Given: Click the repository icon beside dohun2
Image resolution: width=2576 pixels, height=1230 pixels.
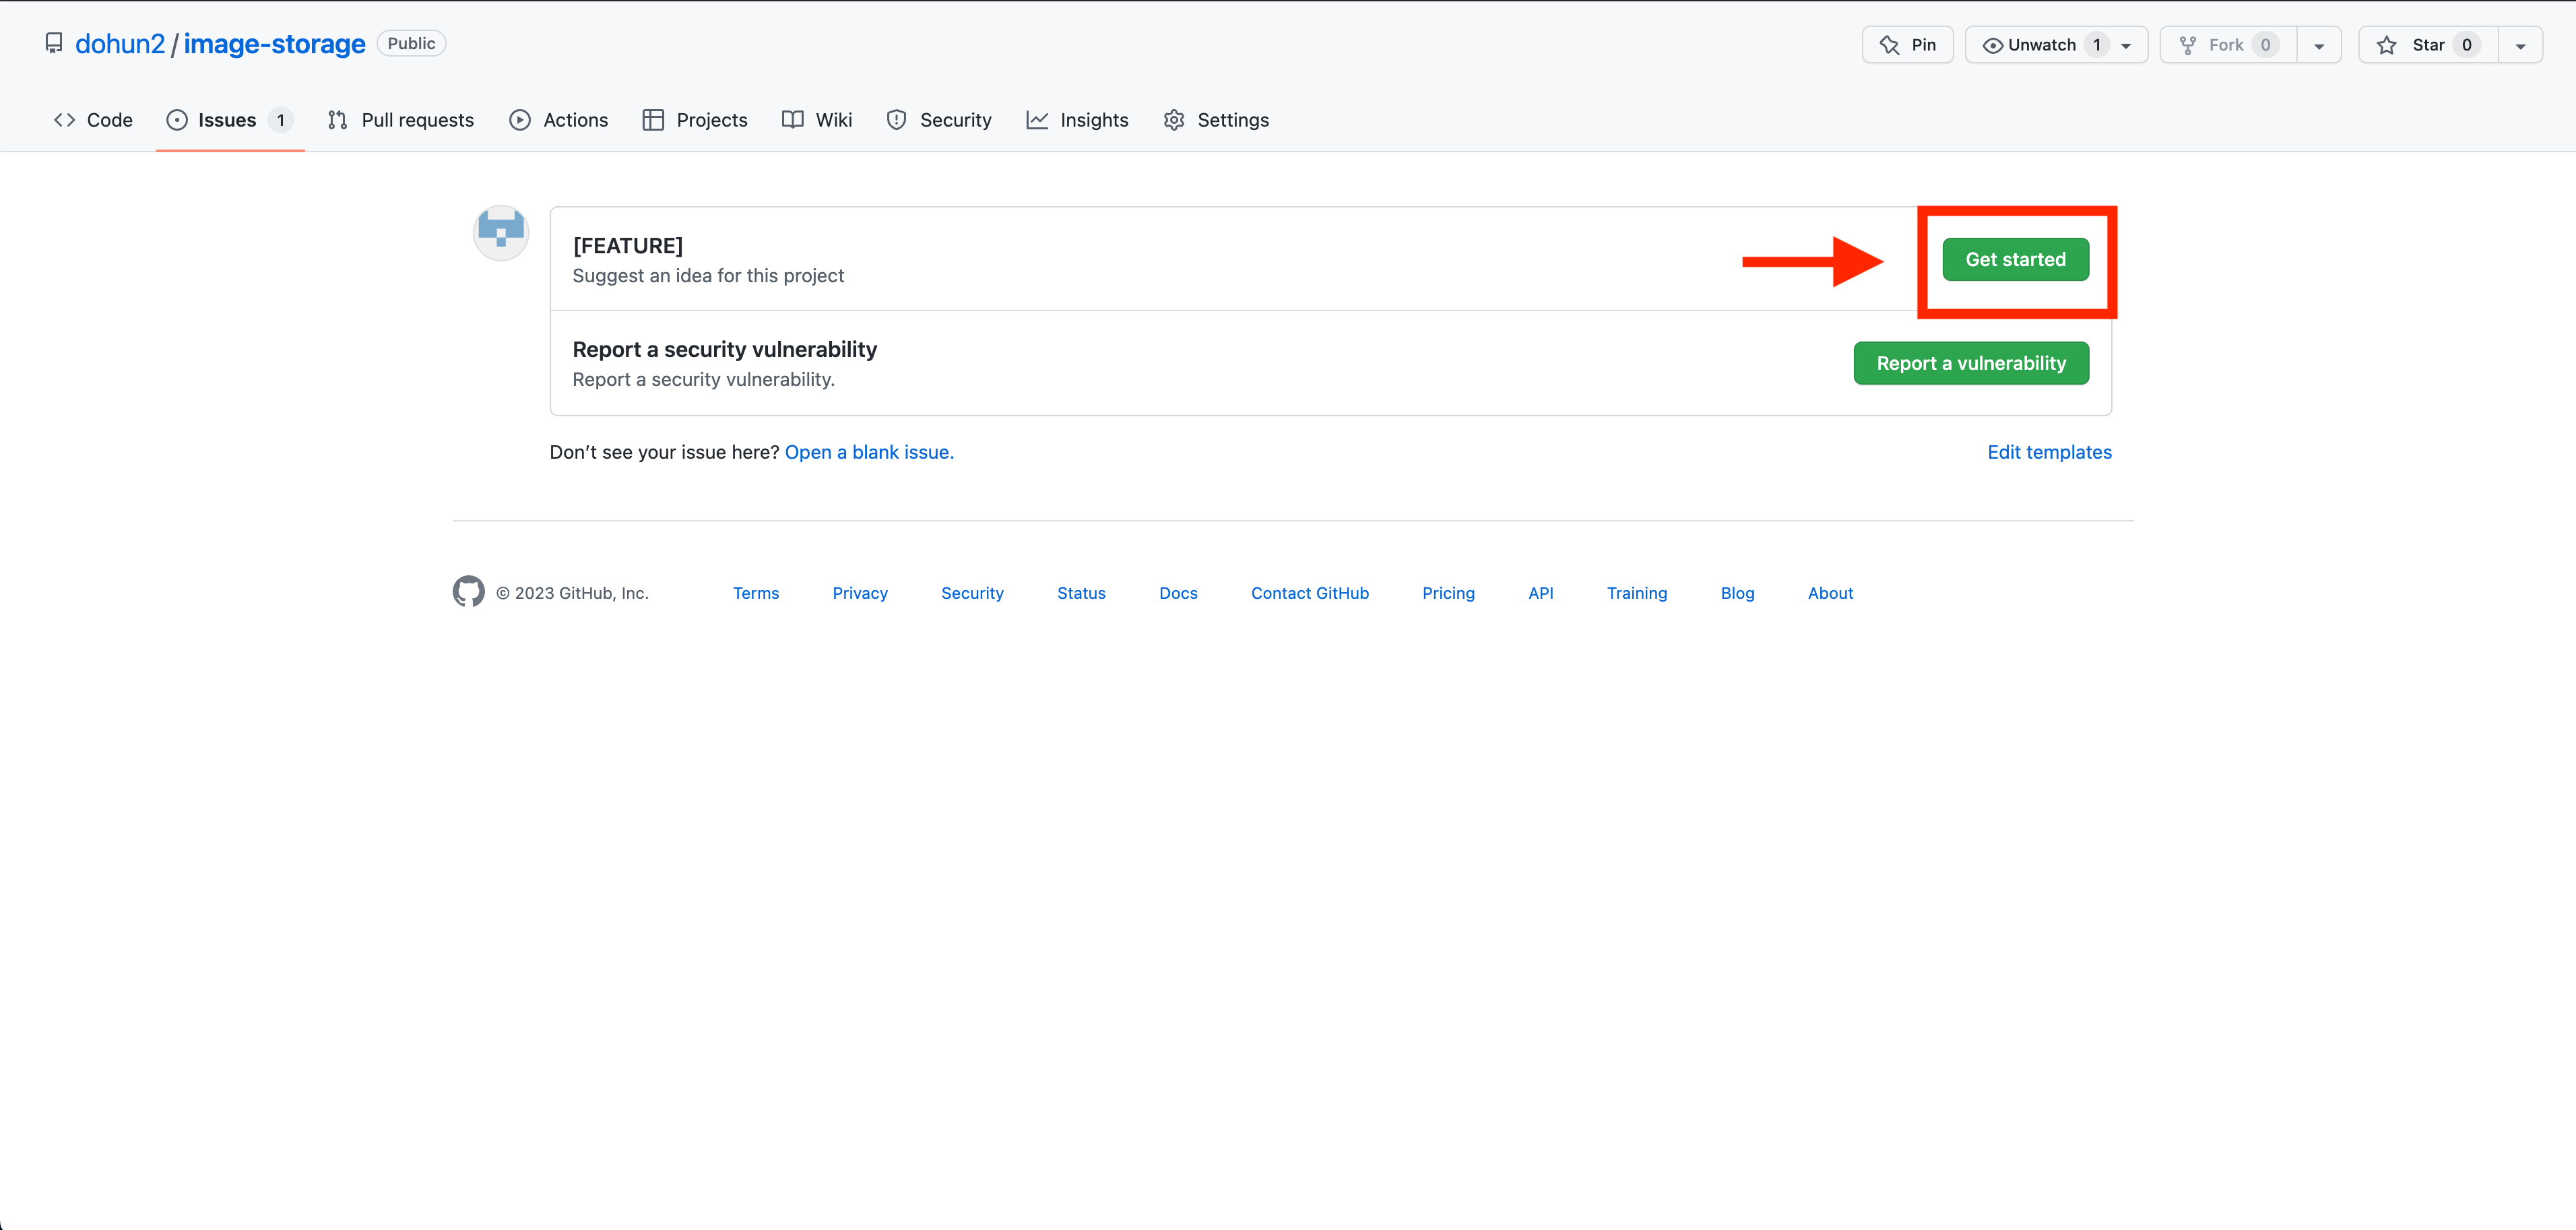Looking at the screenshot, I should (x=54, y=44).
